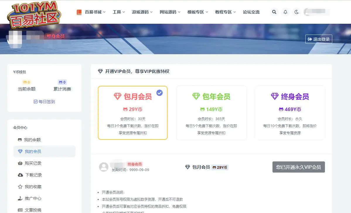Click the 我的会员 diamond icon

[x=20, y=151]
